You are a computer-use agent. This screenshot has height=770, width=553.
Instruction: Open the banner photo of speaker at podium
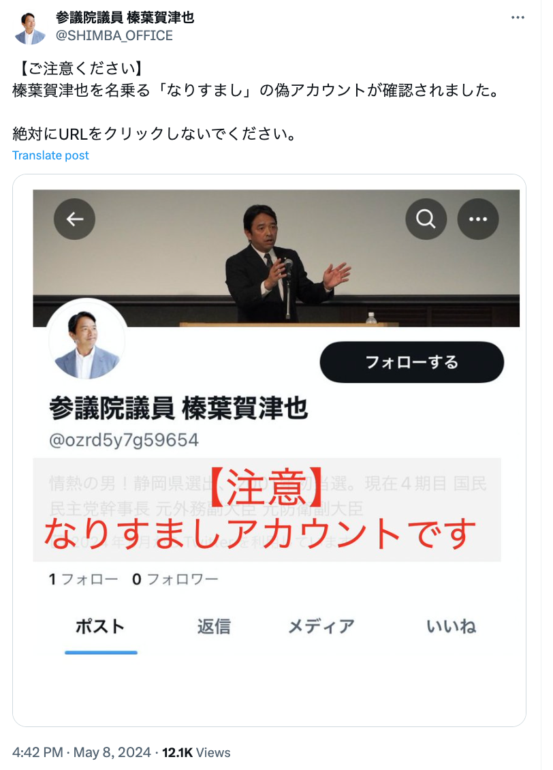click(276, 258)
